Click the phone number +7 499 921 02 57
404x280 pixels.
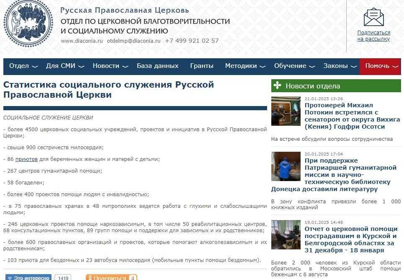click(192, 41)
